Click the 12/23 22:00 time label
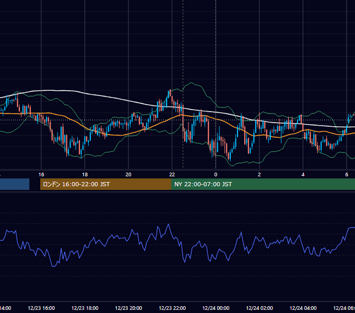Viewport: 355px width, 313px height. (172, 308)
